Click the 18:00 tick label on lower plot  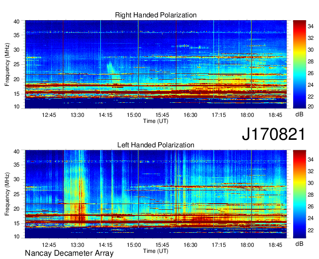coord(247,245)
